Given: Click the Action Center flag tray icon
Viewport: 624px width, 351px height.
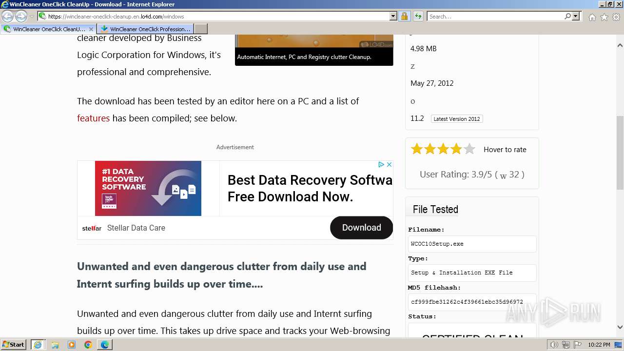Looking at the screenshot, I should (578, 345).
